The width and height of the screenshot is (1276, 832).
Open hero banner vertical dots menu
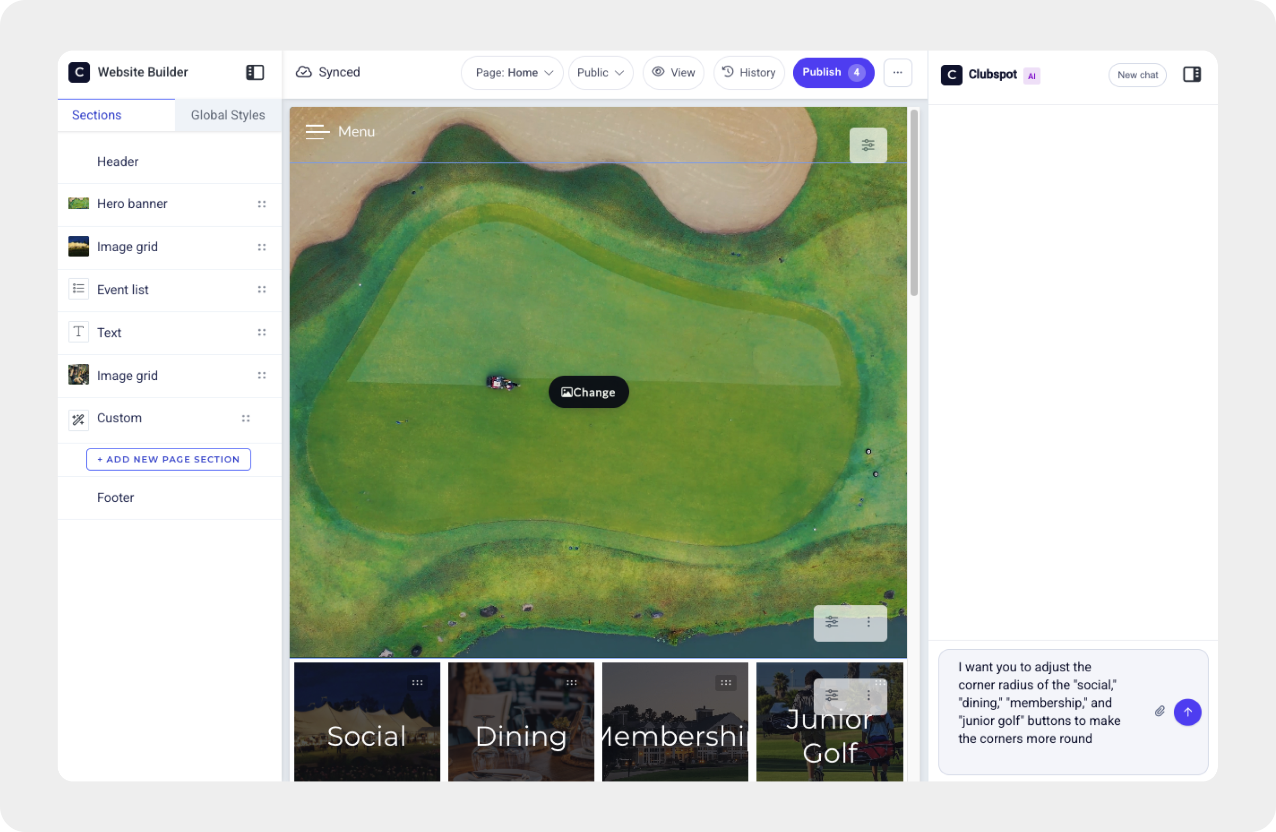click(868, 622)
